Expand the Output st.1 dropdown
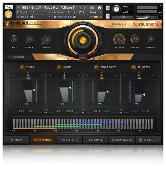This screenshot has height=183, width=166. point(34,12)
